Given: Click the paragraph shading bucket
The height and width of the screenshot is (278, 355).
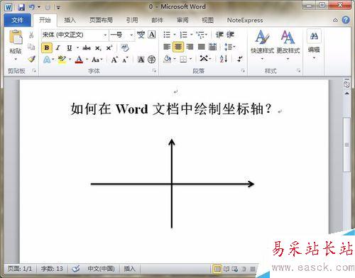Looking at the screenshot, I should pos(167,59).
